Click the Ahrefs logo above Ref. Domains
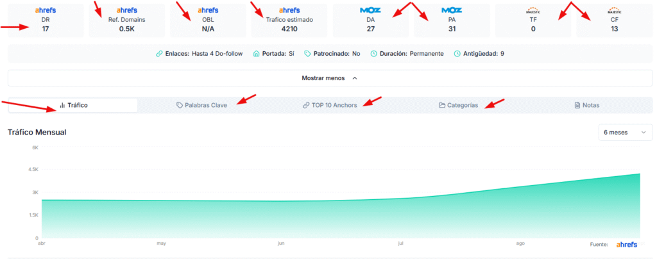 [126, 10]
